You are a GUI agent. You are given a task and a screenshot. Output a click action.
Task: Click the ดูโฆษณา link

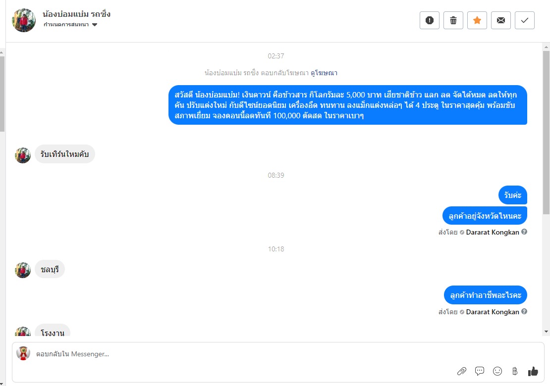324,73
